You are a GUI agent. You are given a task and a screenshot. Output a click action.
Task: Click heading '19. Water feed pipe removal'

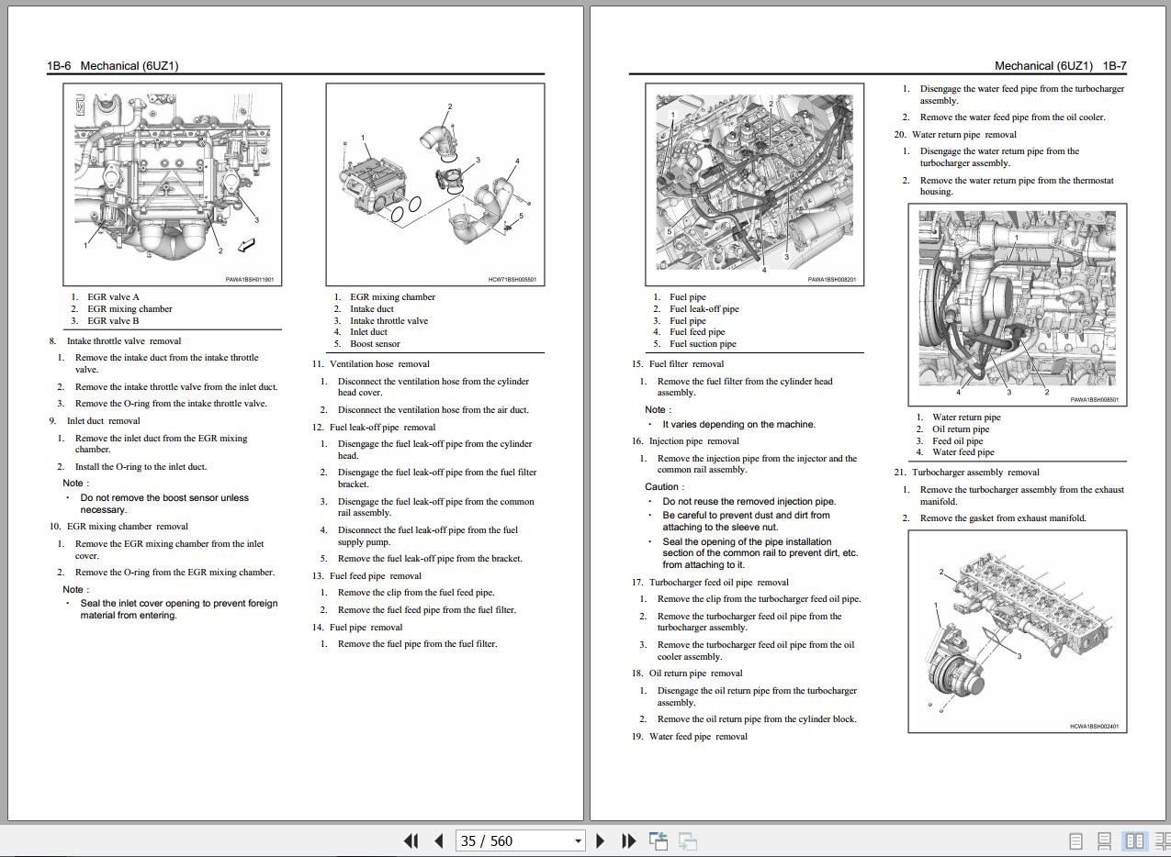689,737
